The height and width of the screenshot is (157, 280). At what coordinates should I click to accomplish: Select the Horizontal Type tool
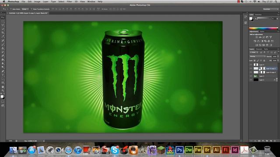click(x=3, y=75)
